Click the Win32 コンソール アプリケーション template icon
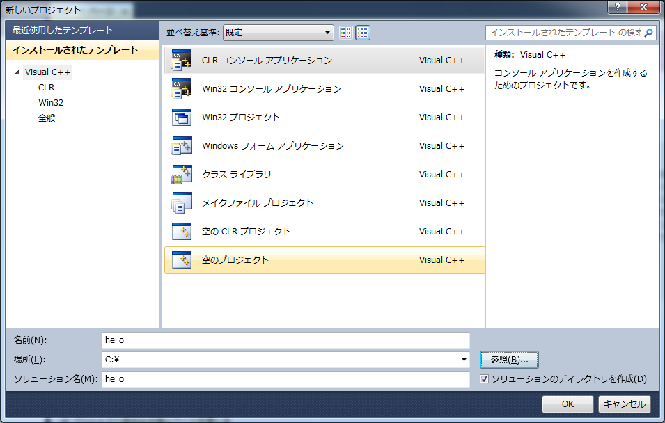The image size is (665, 423). click(182, 88)
